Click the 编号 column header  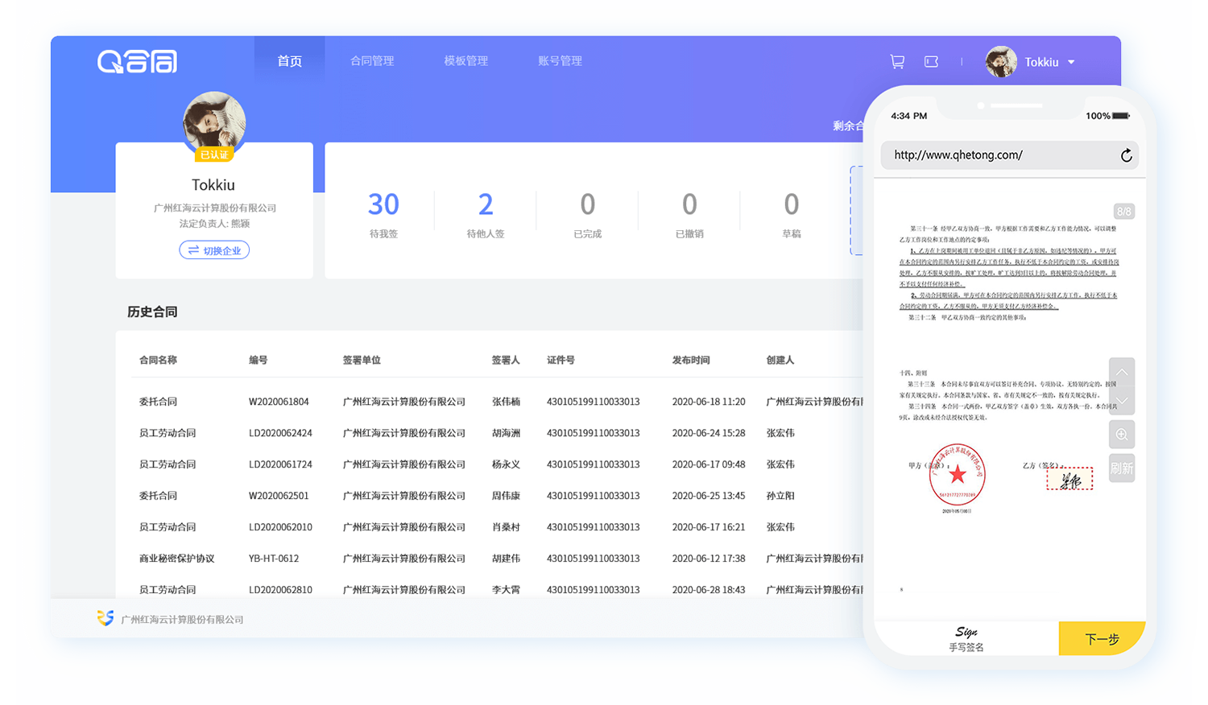(x=258, y=360)
